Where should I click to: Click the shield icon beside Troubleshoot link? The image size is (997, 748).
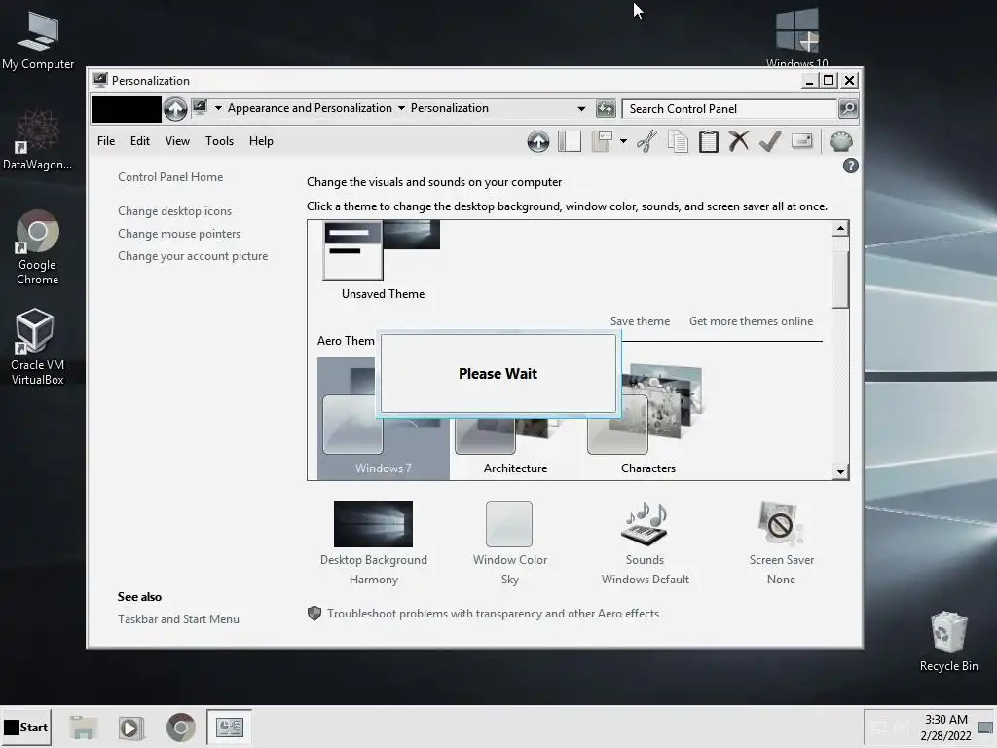[x=314, y=614]
